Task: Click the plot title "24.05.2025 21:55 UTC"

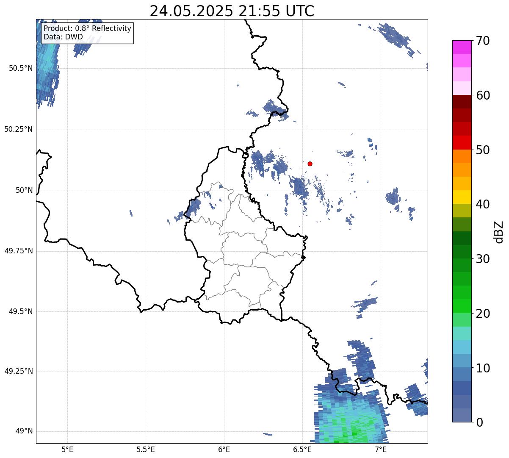Action: 232,11
